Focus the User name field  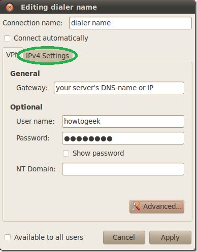click(123, 121)
